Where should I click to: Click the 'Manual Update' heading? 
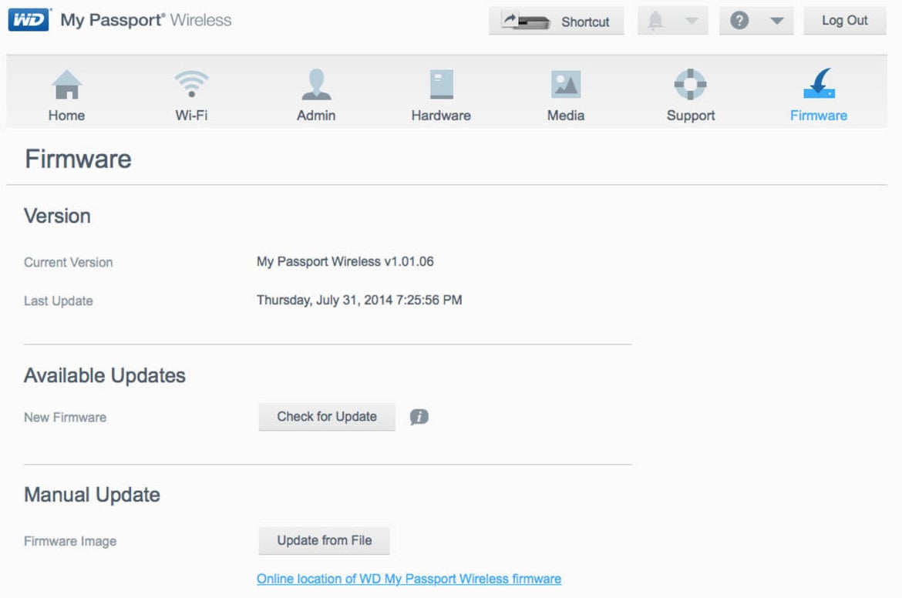[92, 495]
